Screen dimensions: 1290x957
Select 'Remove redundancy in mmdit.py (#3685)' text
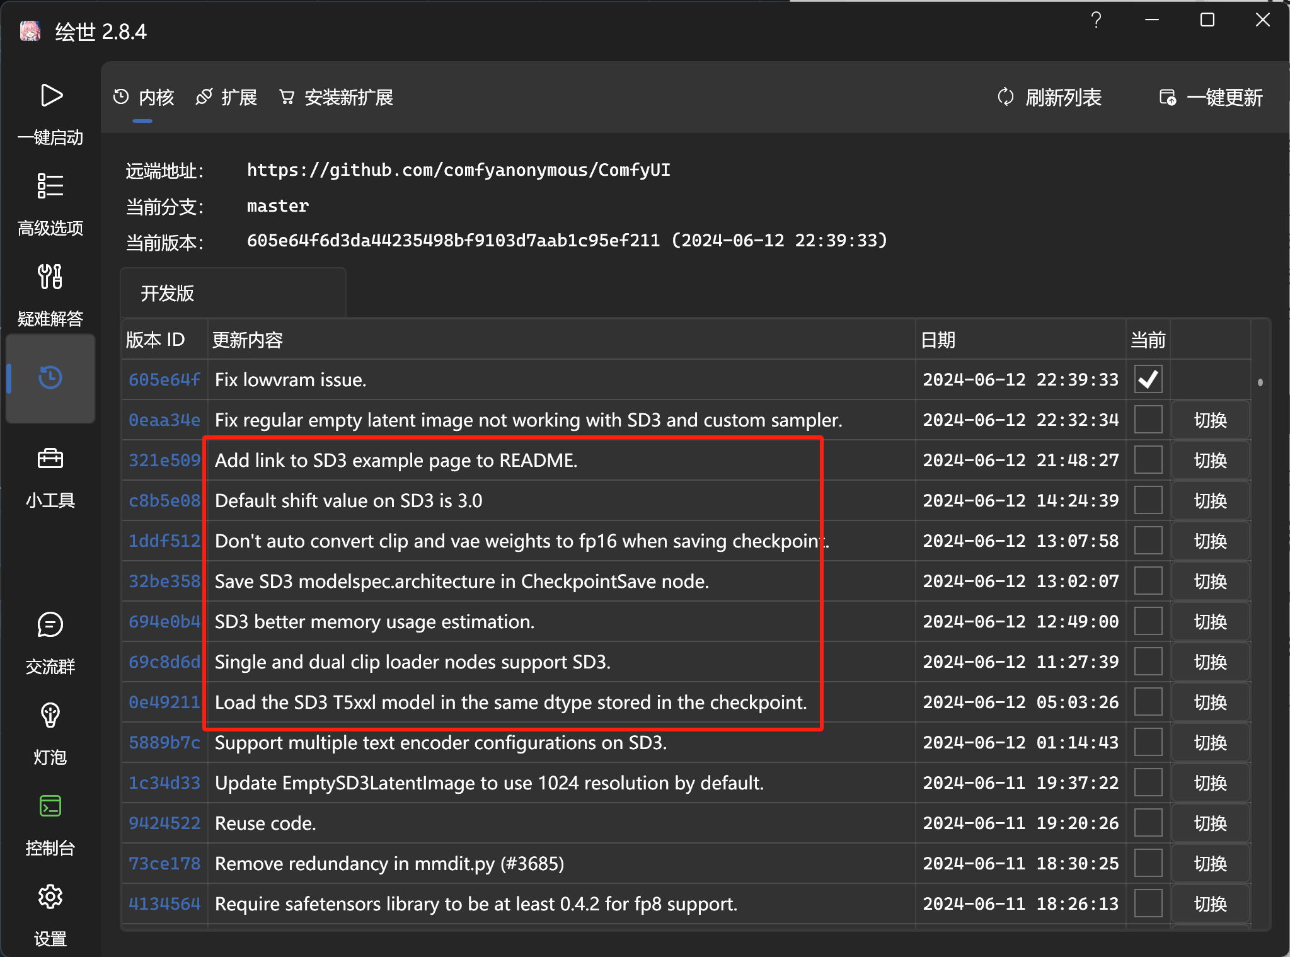pos(389,864)
